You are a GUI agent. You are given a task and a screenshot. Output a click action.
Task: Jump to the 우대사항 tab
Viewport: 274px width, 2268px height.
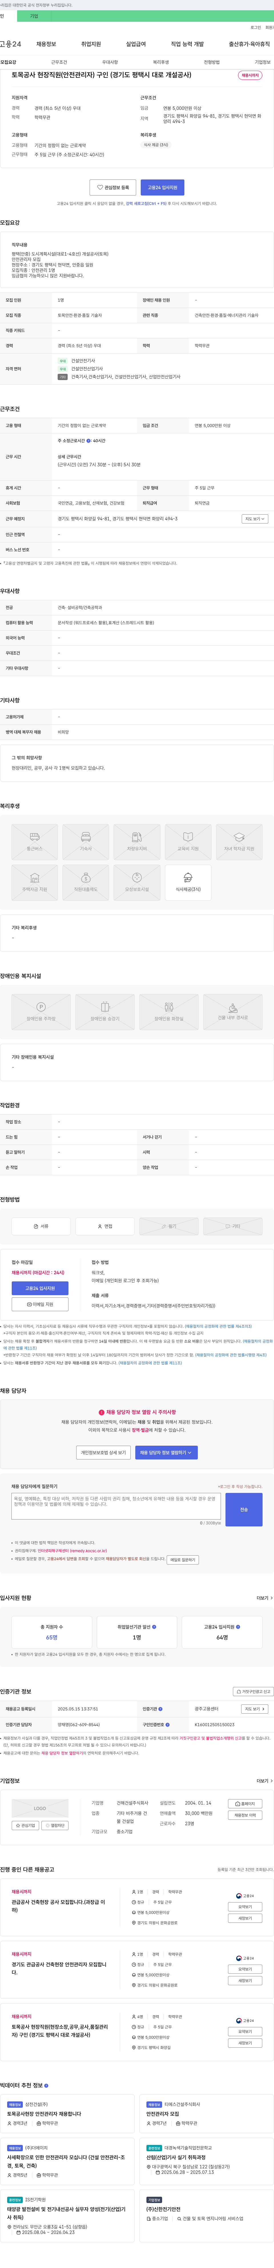tap(110, 62)
